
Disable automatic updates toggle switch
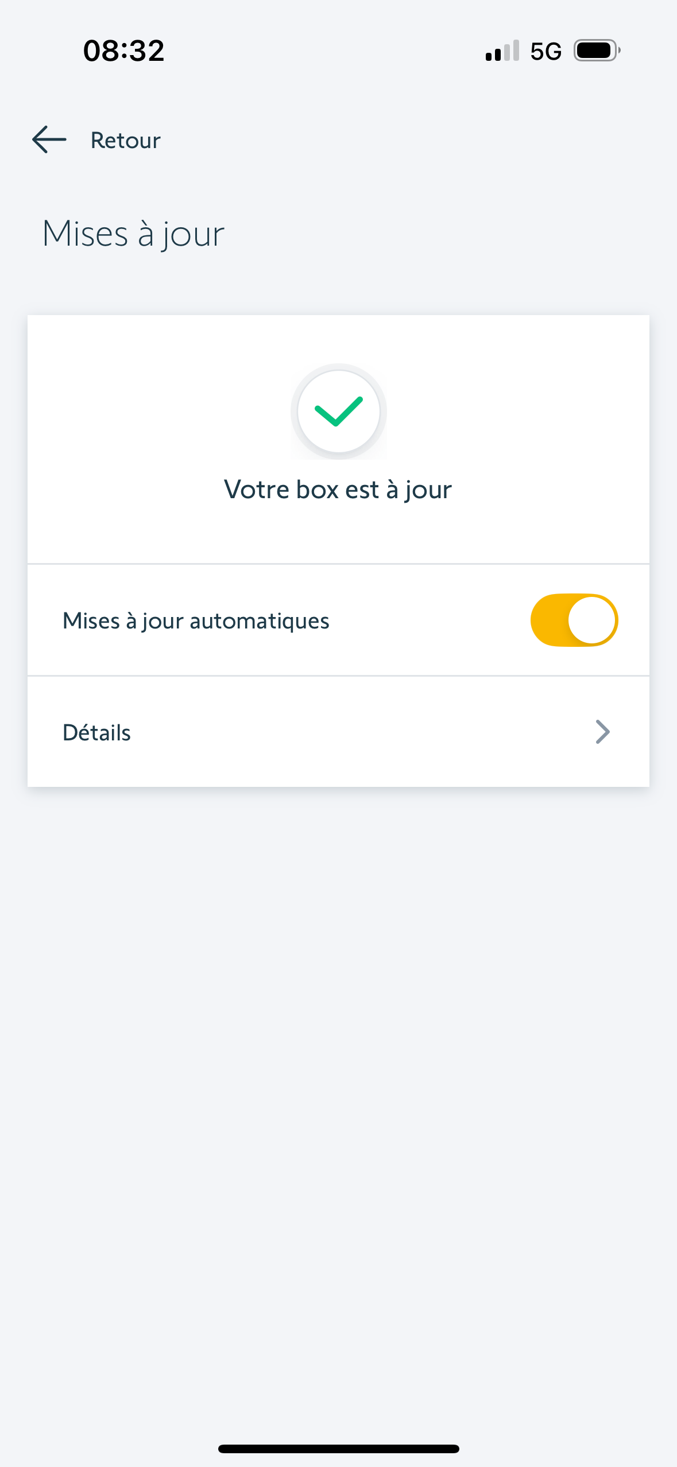[574, 620]
